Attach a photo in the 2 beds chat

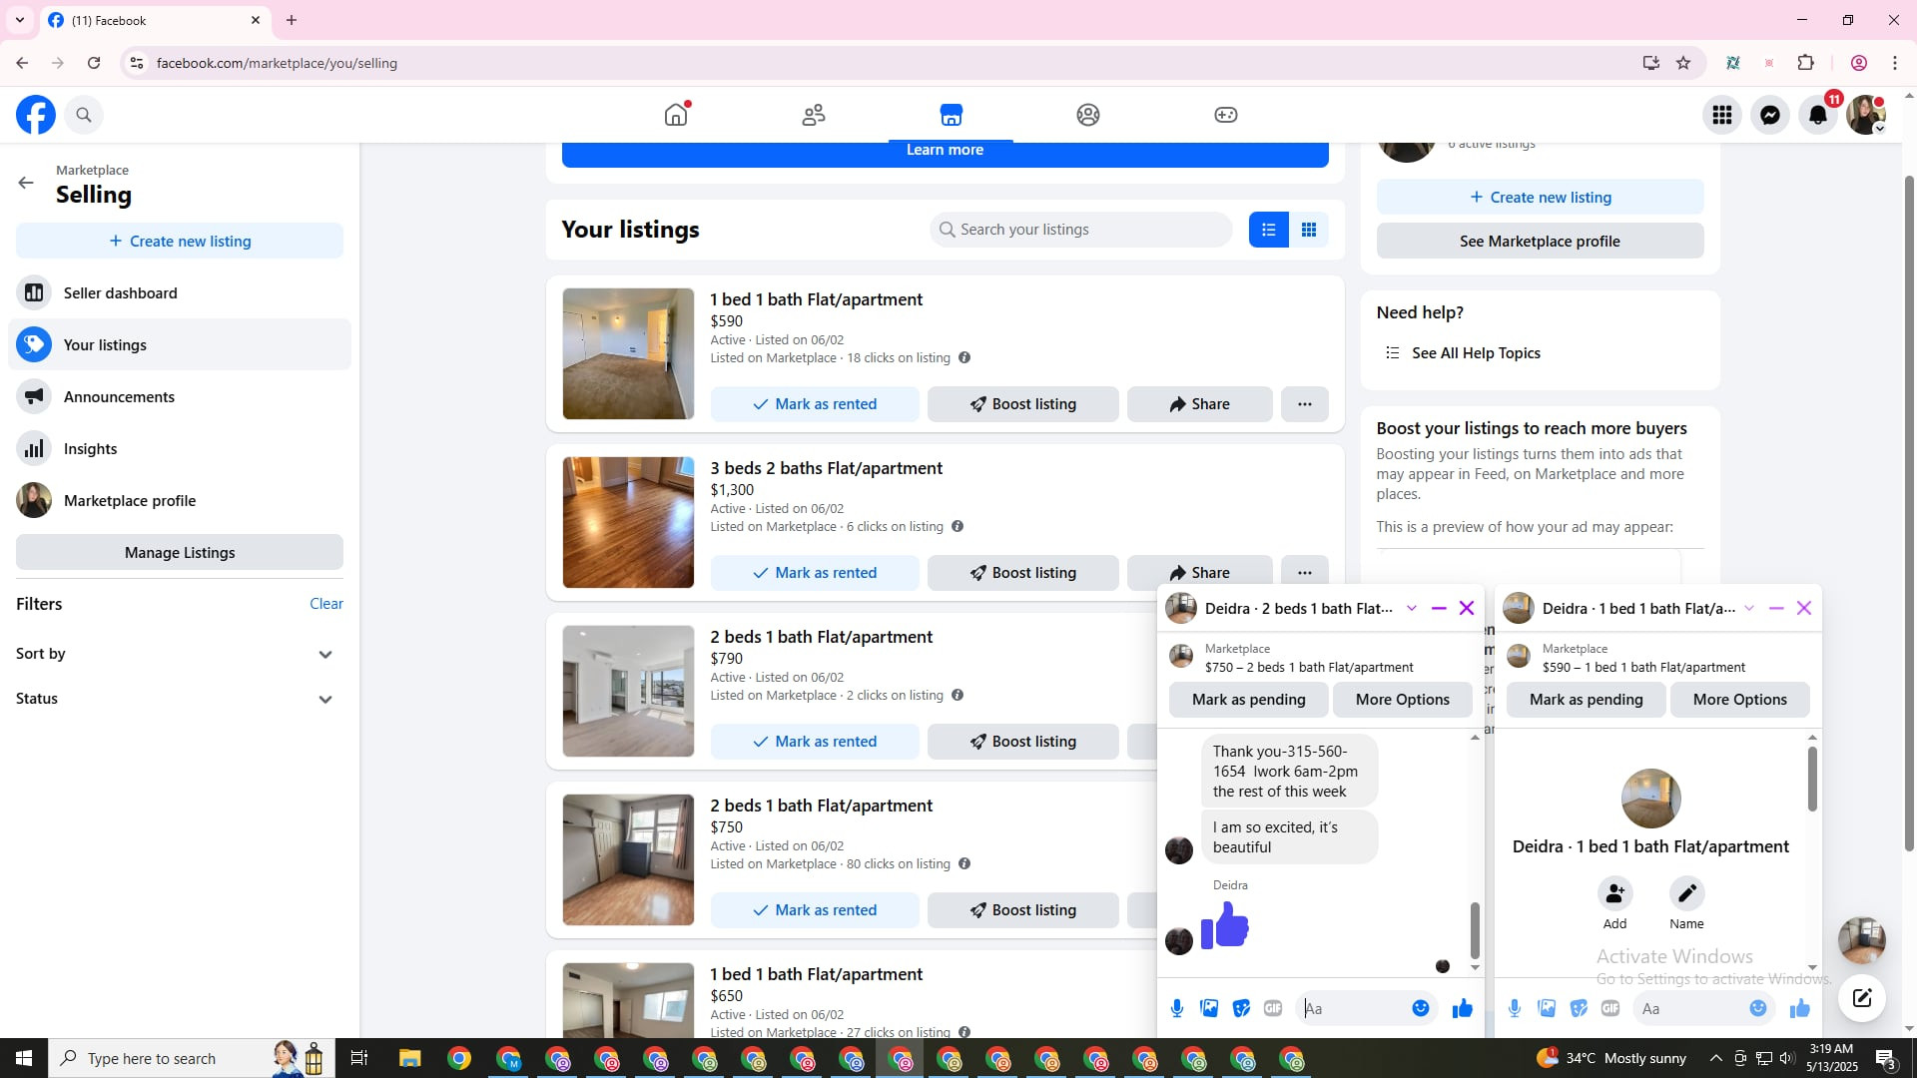click(x=1209, y=1009)
